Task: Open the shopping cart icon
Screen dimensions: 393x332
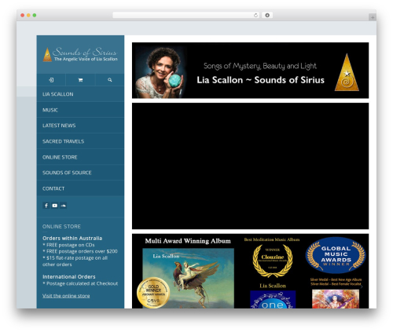Action: tap(80, 80)
